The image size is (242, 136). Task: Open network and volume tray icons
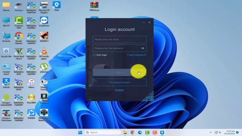tap(218, 133)
